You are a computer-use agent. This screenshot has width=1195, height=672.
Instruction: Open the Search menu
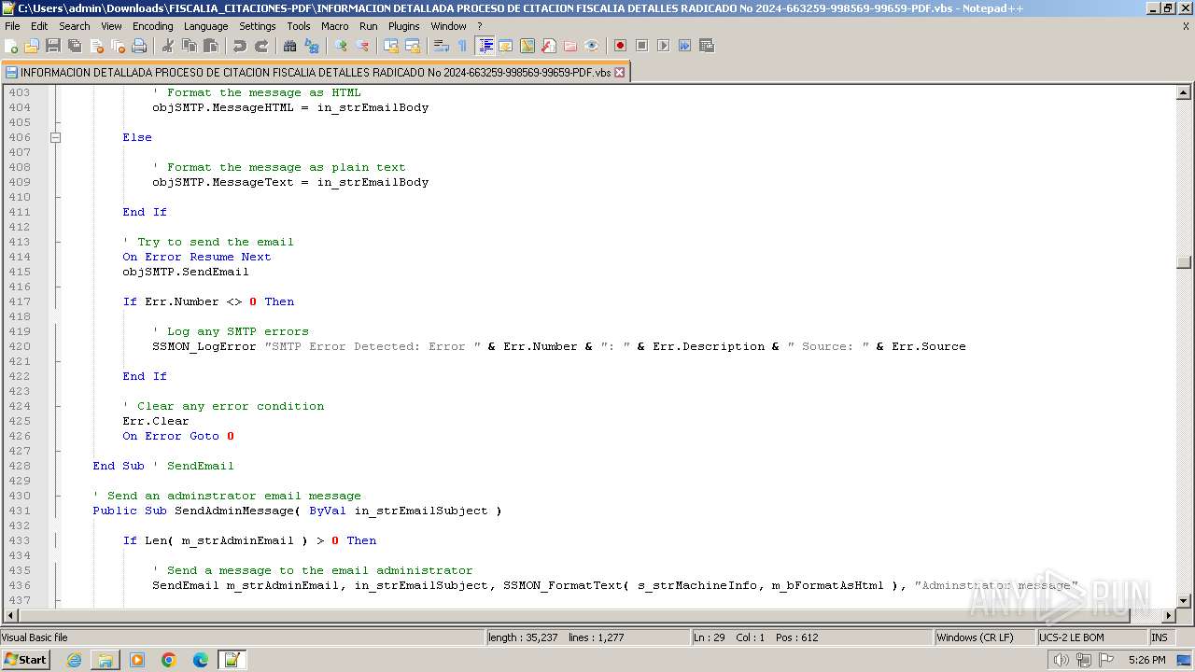tap(75, 26)
